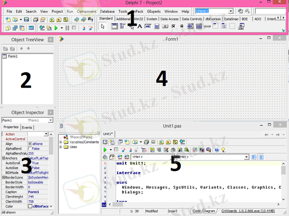Select Form1 in the Object TreeView
This screenshot has height=216, width=289.
tap(13, 56)
